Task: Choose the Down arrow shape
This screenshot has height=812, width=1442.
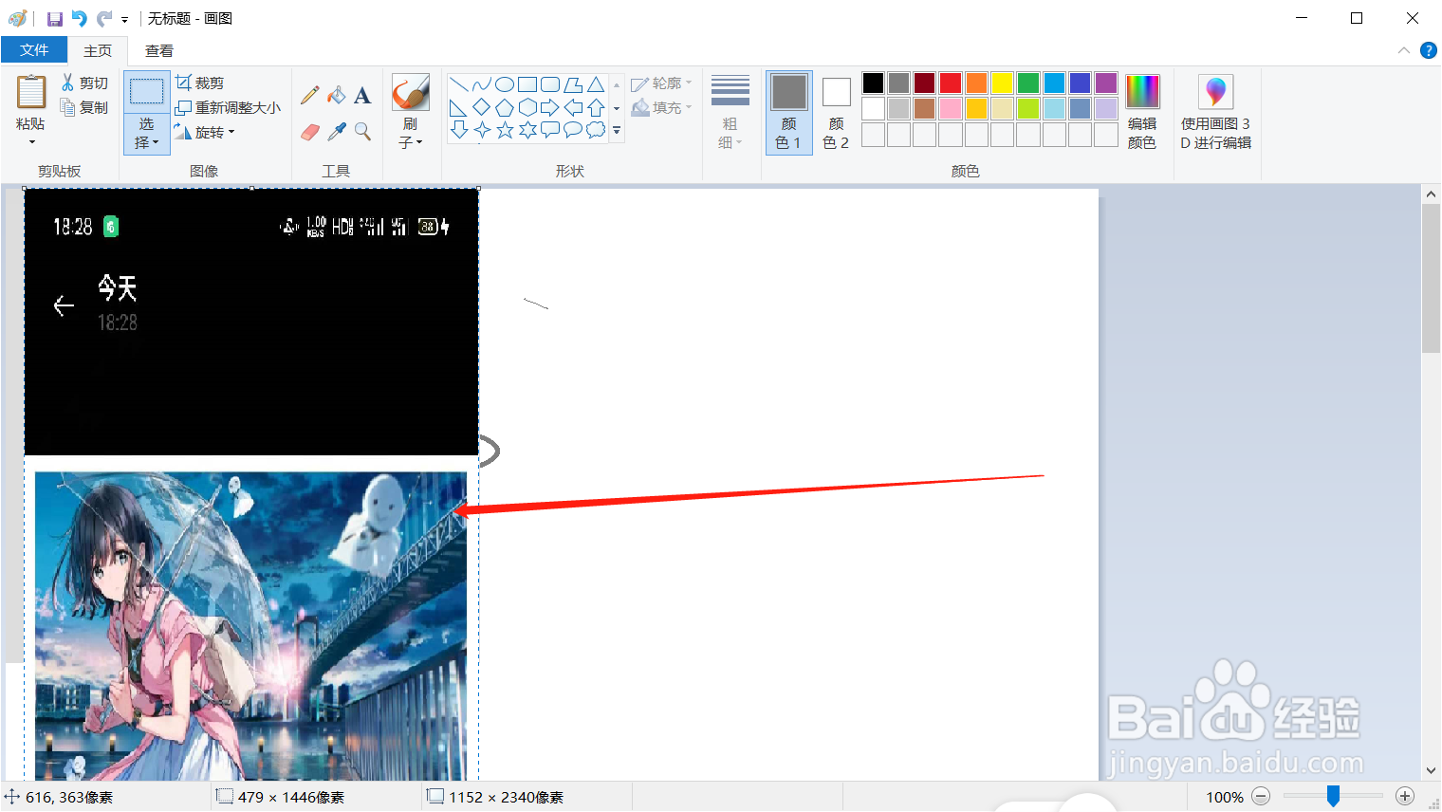Action: (x=458, y=130)
